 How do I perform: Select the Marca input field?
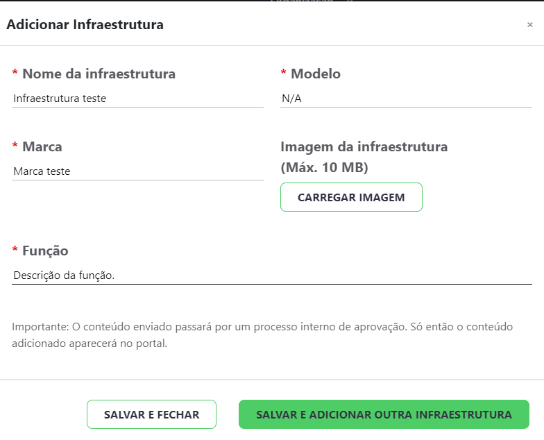tap(137, 171)
